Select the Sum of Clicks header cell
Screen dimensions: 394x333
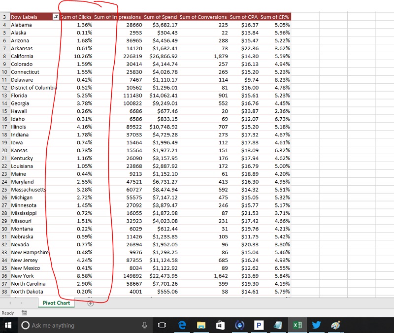76,17
